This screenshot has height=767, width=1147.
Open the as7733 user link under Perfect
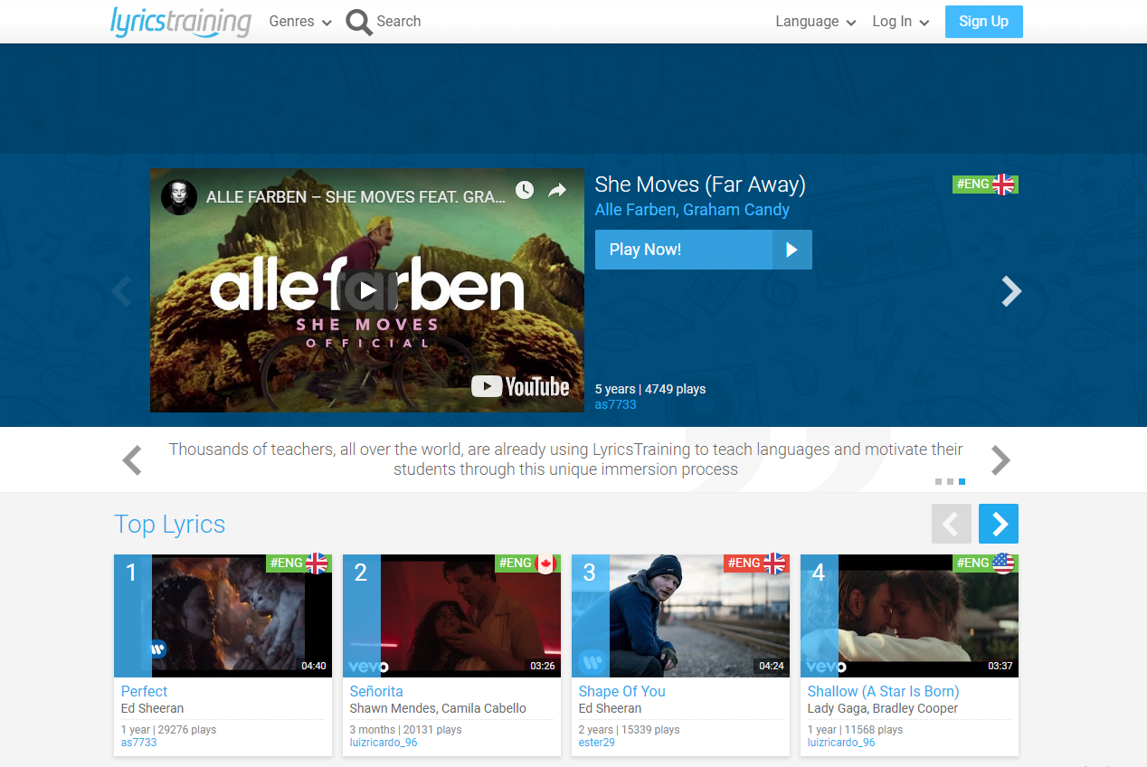(139, 743)
